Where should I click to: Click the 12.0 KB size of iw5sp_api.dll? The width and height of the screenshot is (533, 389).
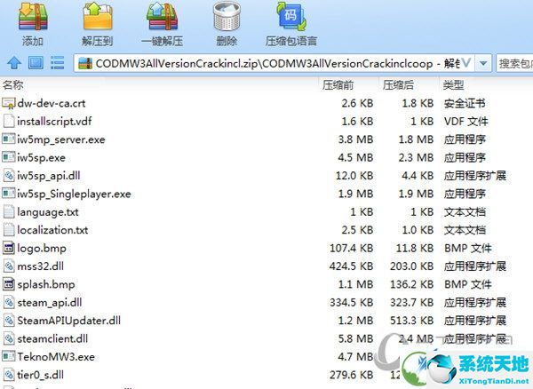(354, 176)
